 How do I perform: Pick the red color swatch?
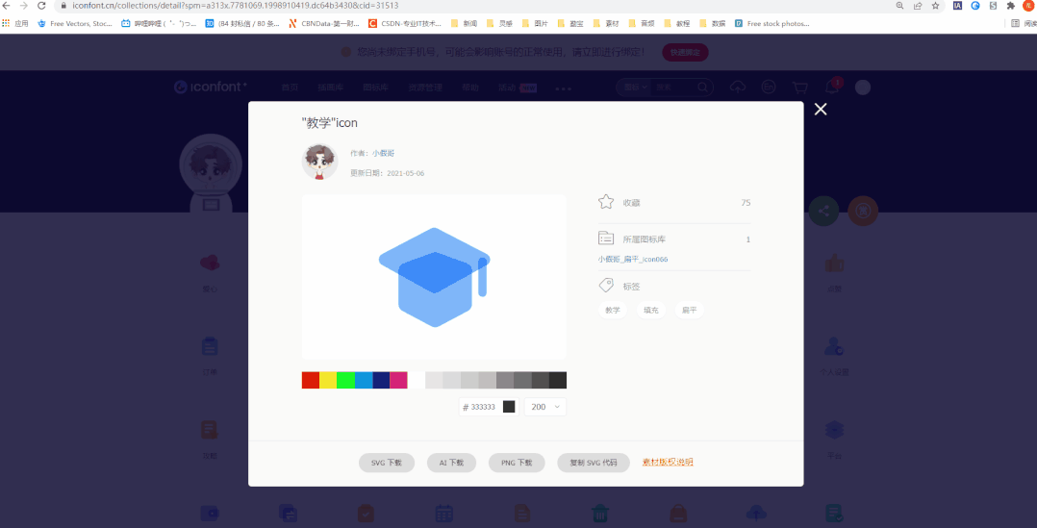pyautogui.click(x=311, y=381)
